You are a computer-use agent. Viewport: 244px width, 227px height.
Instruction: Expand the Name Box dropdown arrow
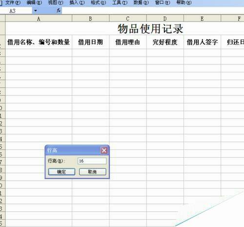point(36,11)
